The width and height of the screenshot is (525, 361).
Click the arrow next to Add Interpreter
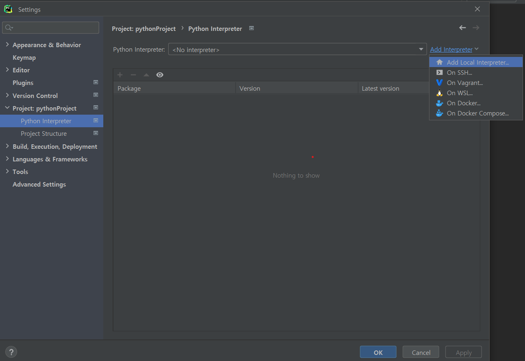(x=477, y=49)
